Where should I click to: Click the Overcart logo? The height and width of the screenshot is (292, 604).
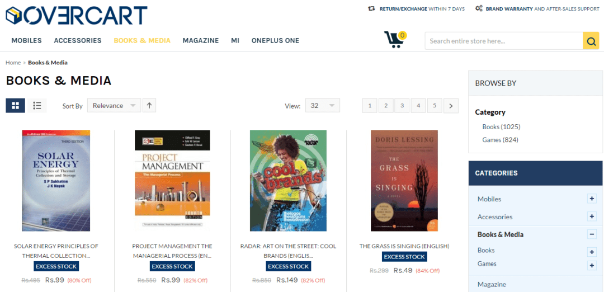tap(77, 16)
